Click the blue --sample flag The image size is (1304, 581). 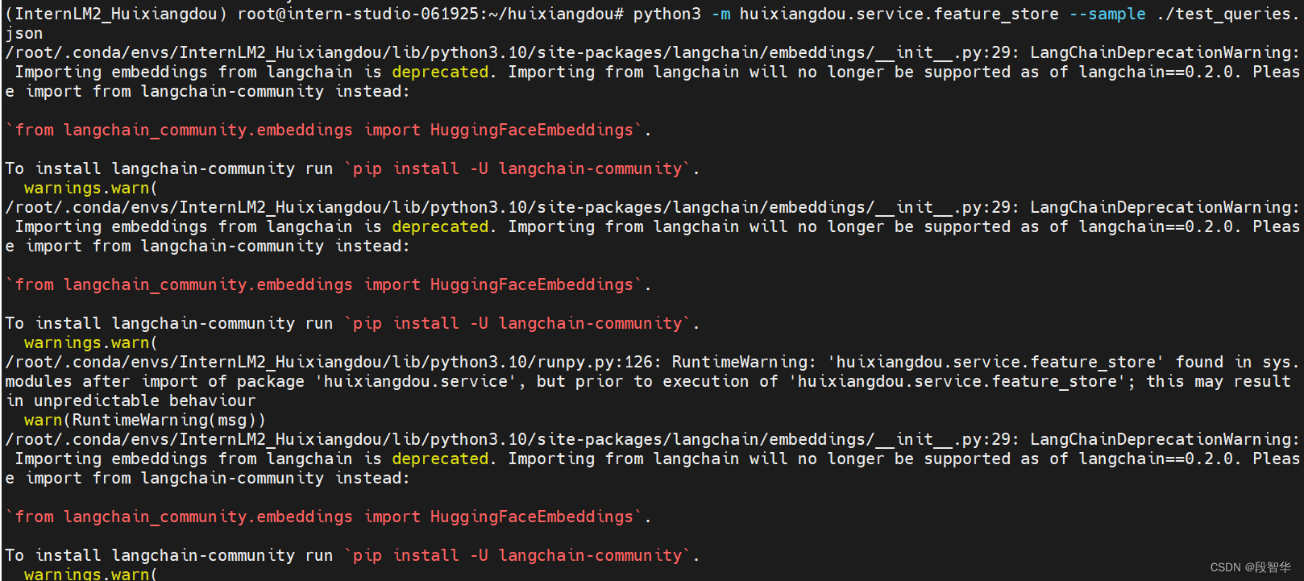tap(1107, 14)
